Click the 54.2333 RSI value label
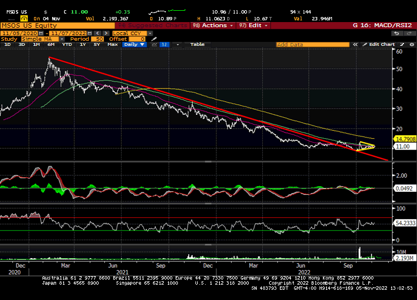The height and width of the screenshot is (300, 417). pyautogui.click(x=405, y=223)
